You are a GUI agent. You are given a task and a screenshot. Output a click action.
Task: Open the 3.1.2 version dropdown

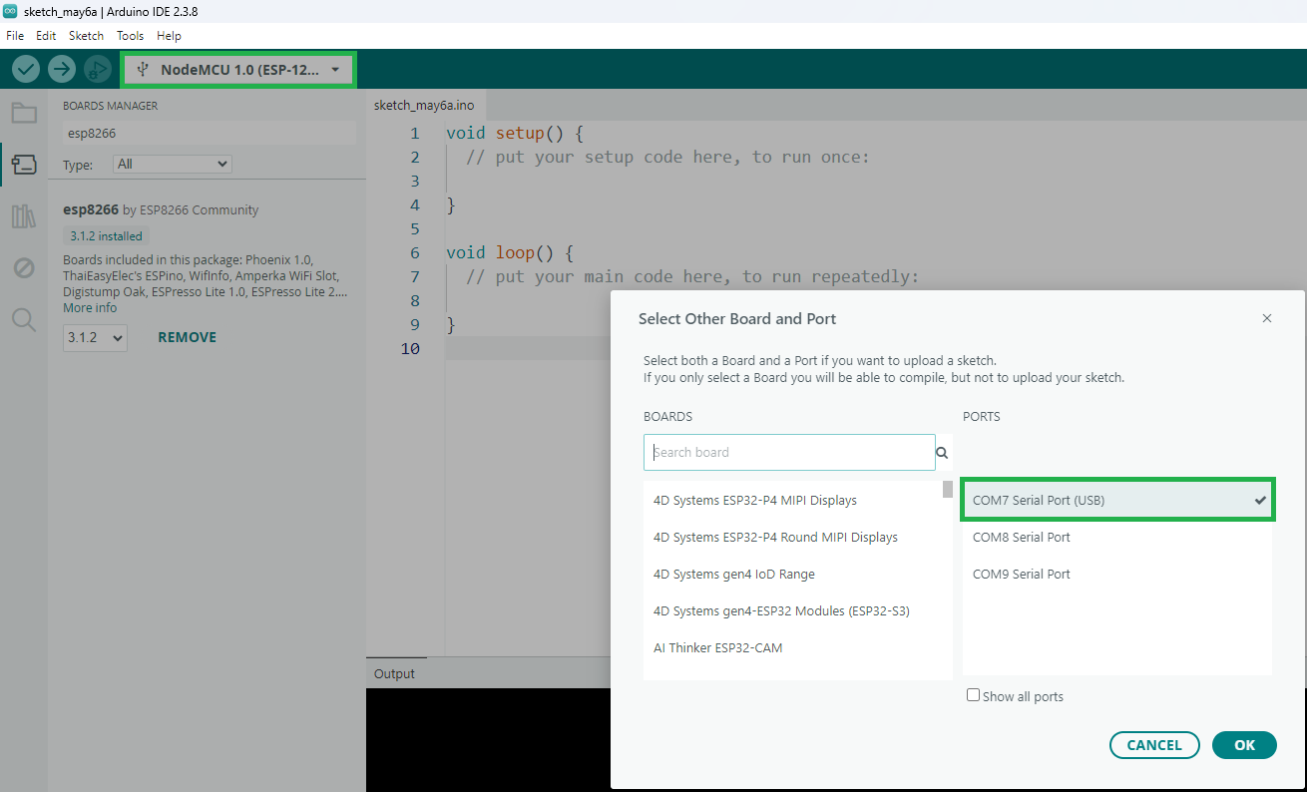95,337
